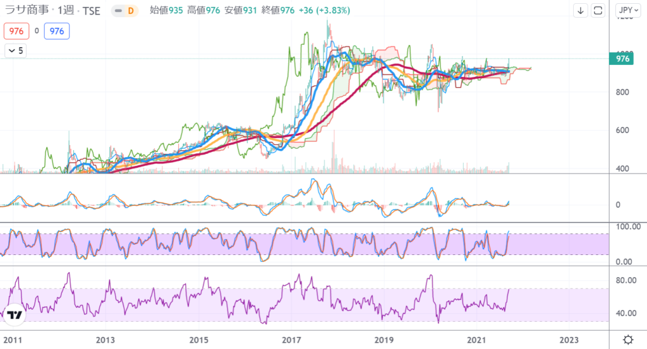This screenshot has width=647, height=349.
Task: Click the 2013 label on time axis
Action: 106,340
